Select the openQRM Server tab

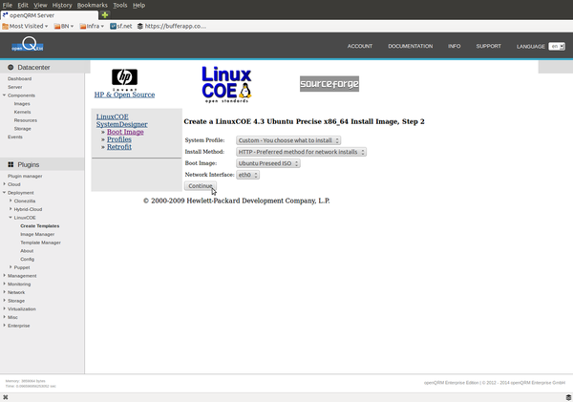tap(50, 15)
